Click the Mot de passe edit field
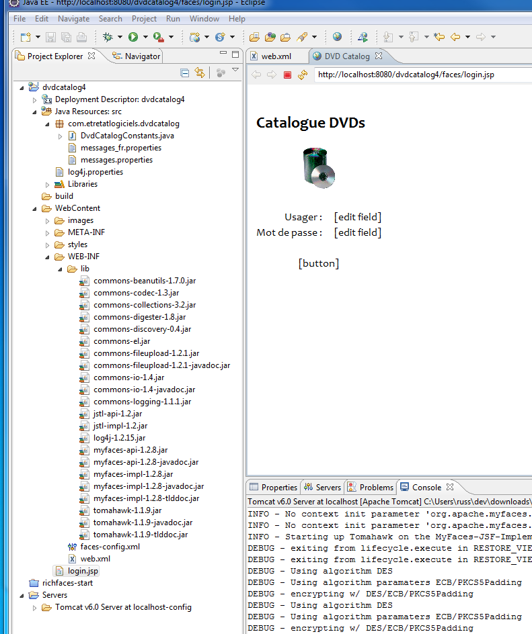Viewport: 532px width, 634px height. (358, 232)
